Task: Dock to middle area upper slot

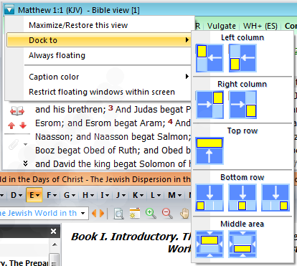Action: [x=209, y=244]
